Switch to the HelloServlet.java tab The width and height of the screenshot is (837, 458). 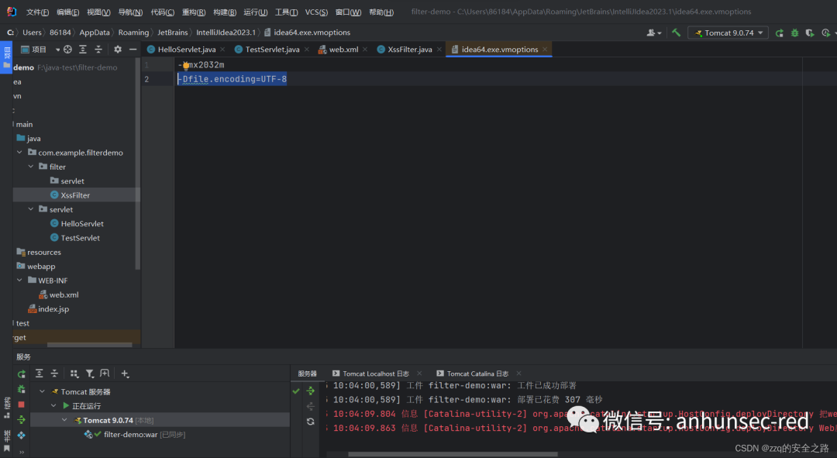[x=186, y=49]
